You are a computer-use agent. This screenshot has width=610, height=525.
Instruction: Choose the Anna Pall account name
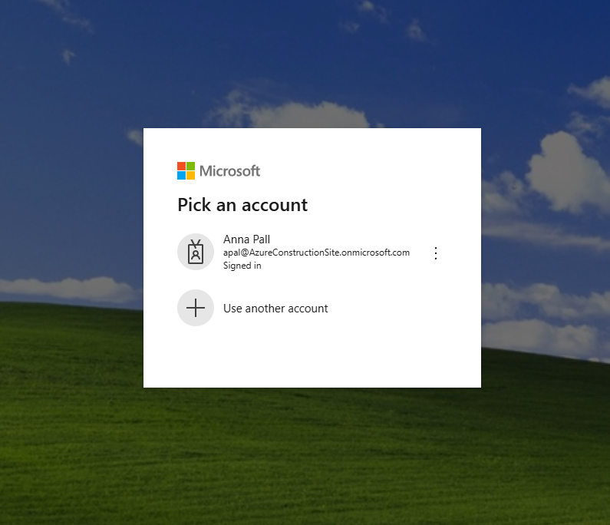point(246,239)
